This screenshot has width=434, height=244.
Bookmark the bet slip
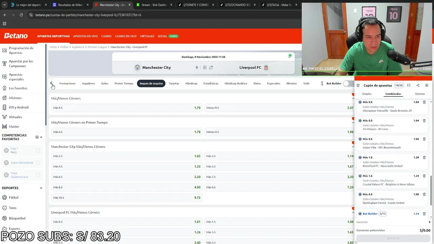[409, 85]
